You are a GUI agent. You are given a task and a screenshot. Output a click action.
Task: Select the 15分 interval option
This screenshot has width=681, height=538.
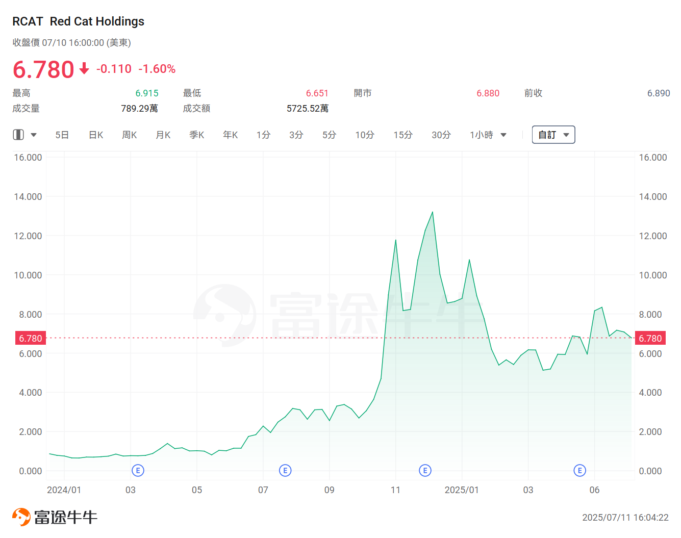pyautogui.click(x=402, y=135)
